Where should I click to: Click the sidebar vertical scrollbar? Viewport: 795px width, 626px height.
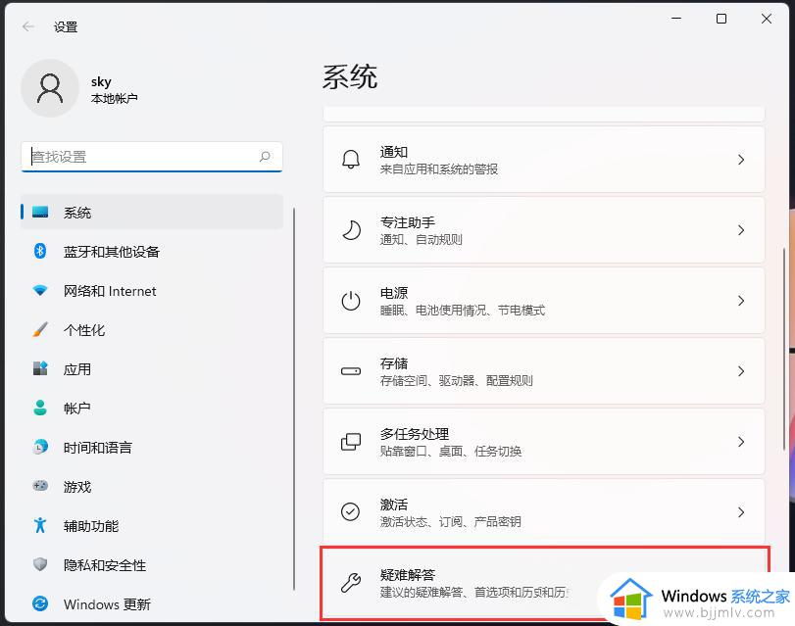coord(294,399)
